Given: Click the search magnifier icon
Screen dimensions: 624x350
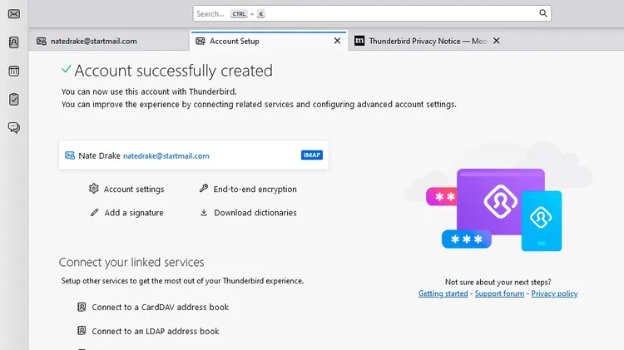Looking at the screenshot, I should click(x=542, y=13).
